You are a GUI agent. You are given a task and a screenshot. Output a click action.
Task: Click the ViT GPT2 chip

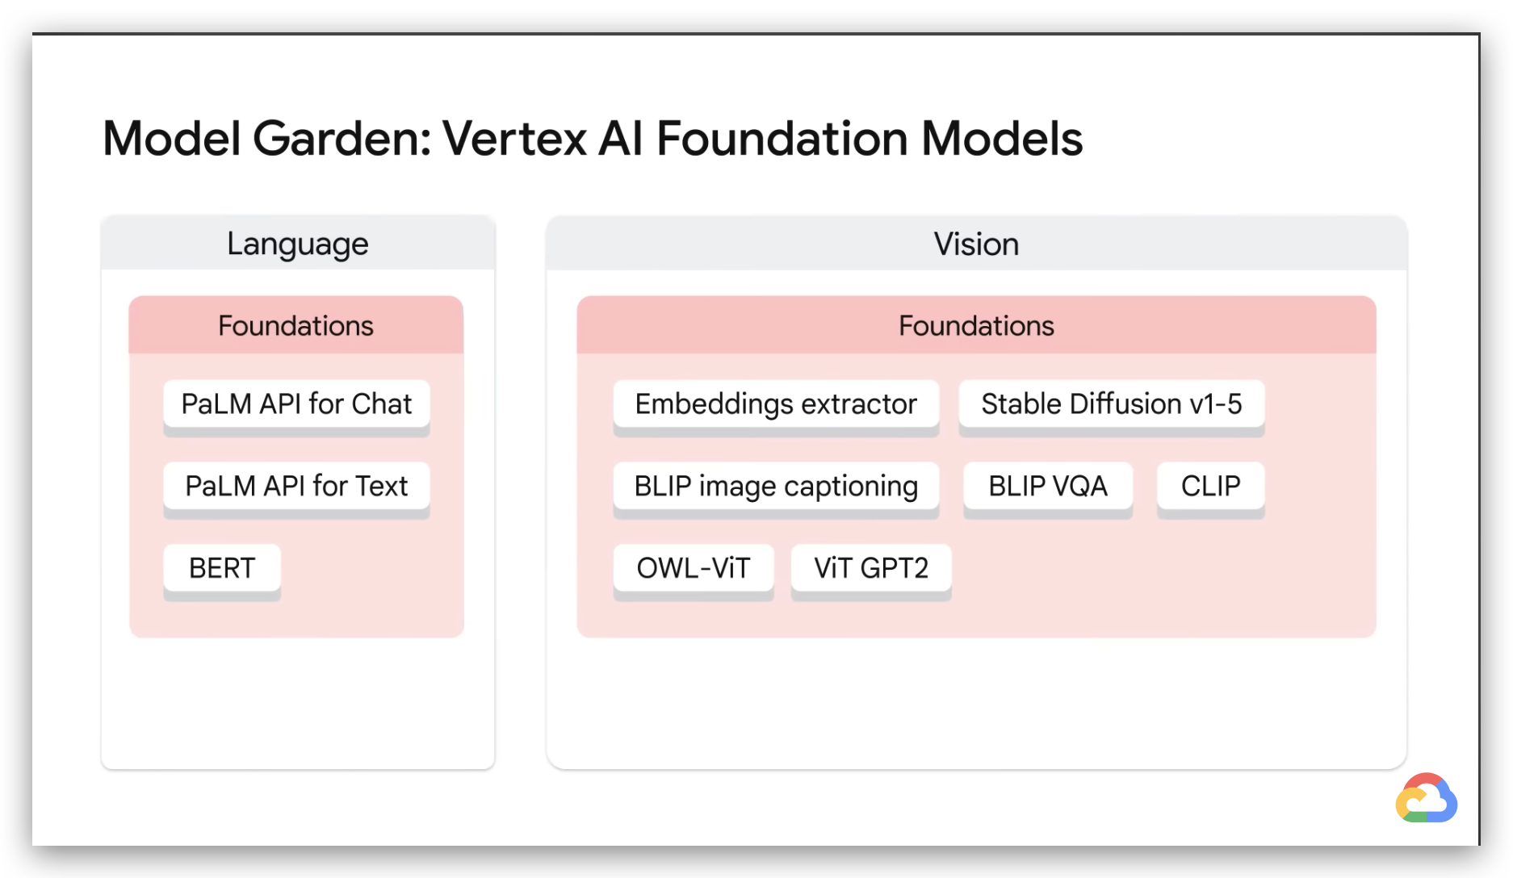(x=871, y=569)
